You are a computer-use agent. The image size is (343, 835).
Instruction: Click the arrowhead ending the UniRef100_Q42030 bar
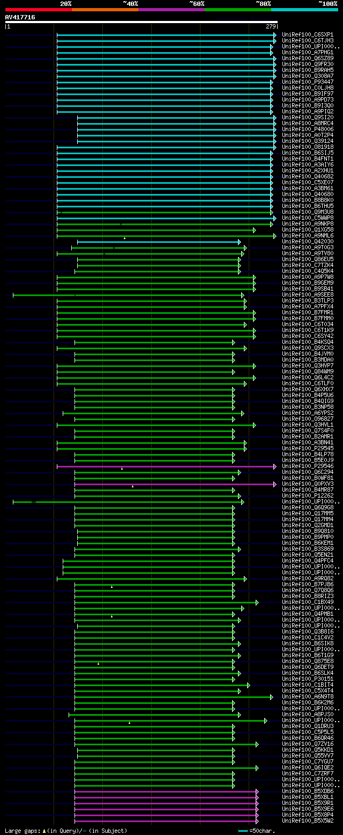pos(240,242)
